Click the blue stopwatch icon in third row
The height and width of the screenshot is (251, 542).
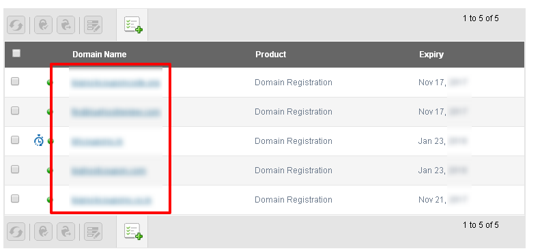tap(39, 141)
